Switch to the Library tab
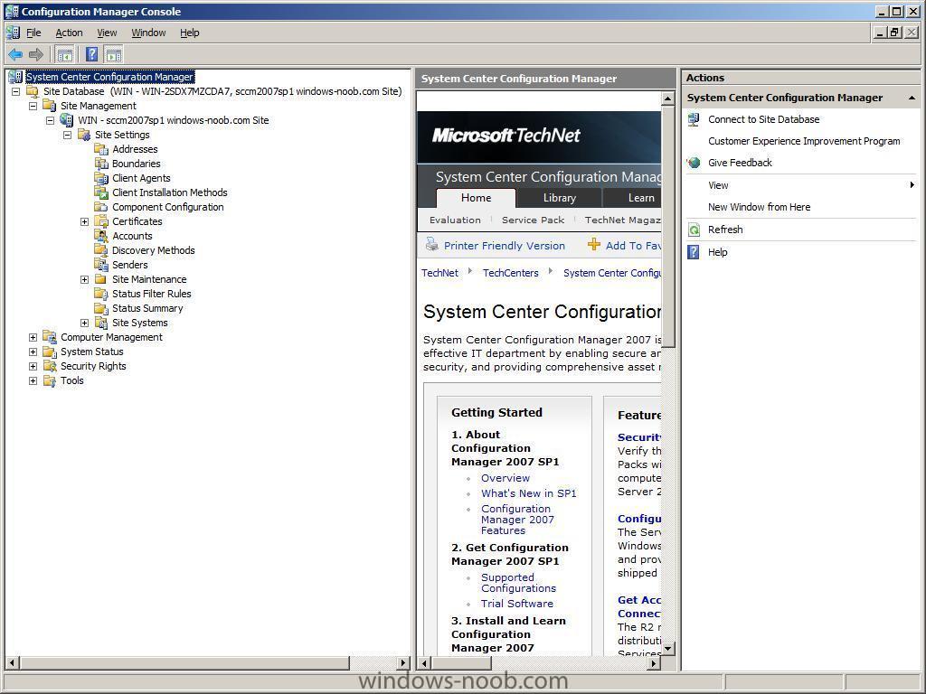The height and width of the screenshot is (694, 926). [x=559, y=198]
